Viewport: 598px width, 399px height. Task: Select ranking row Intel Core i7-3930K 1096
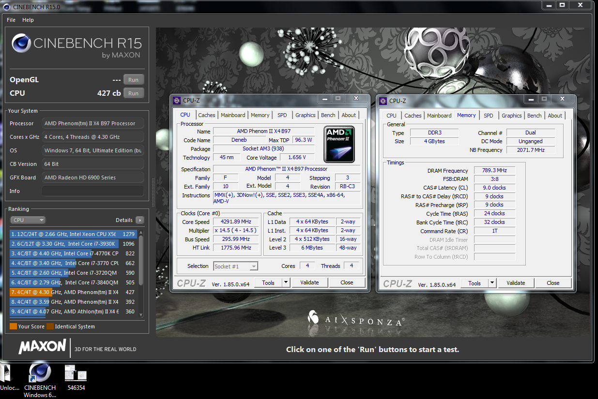(x=73, y=244)
